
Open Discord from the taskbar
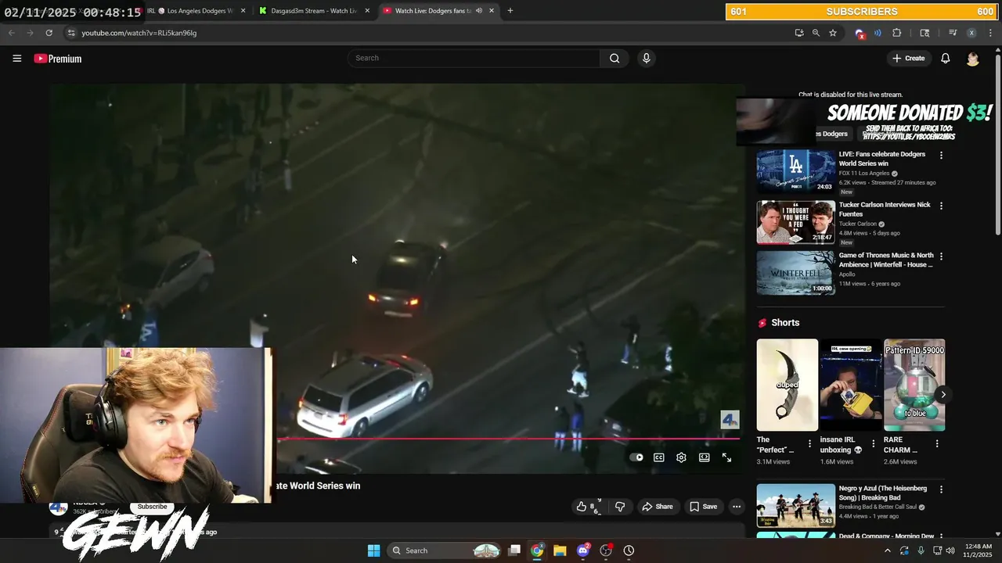tap(583, 550)
